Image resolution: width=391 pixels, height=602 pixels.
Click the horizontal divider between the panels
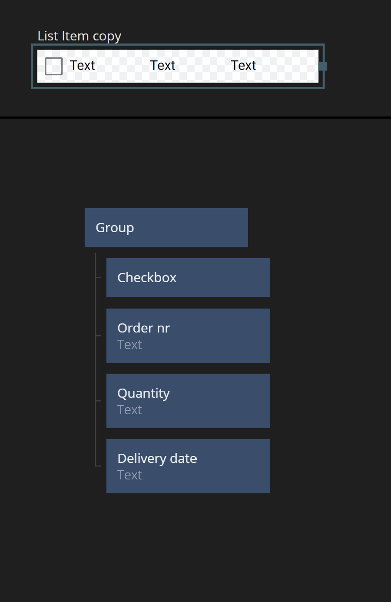[195, 117]
